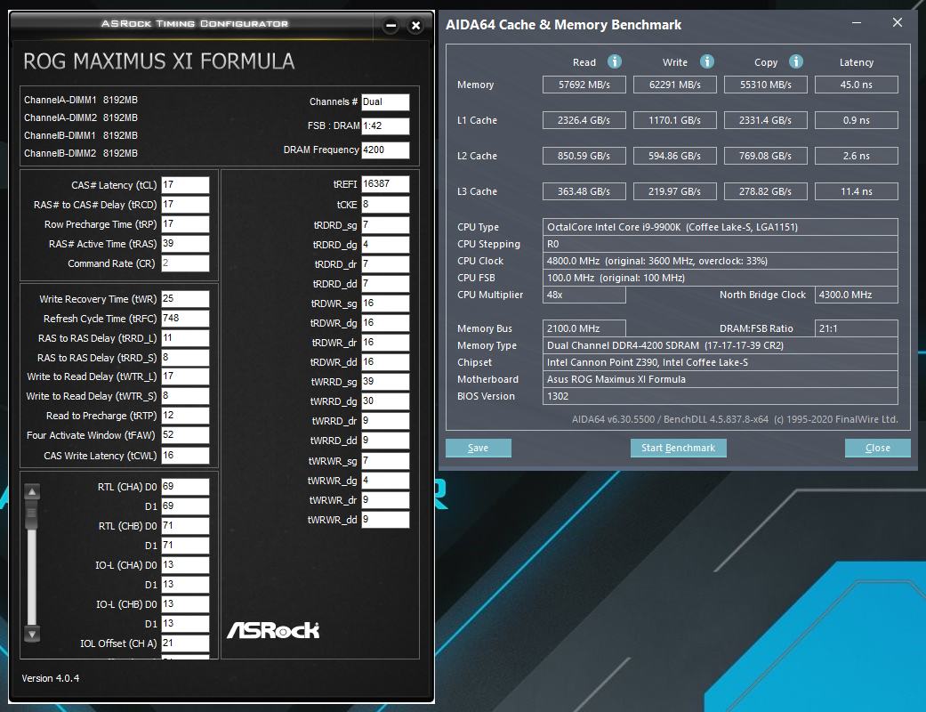This screenshot has height=712, width=926.
Task: Select the CAS# Latency (tCL) field
Action: coord(185,185)
